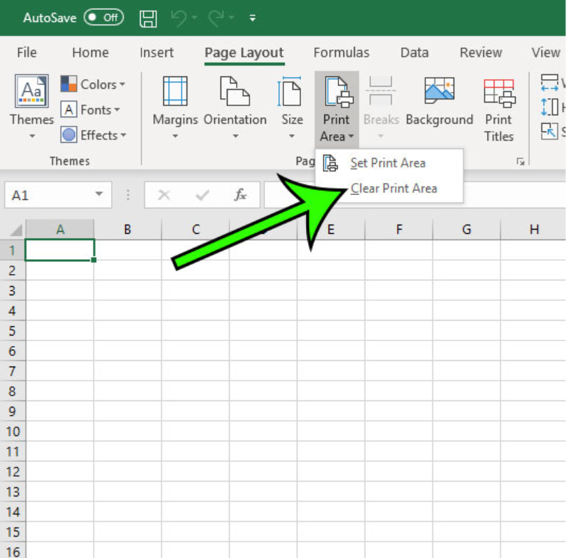Select row 15 header
The height and width of the screenshot is (558, 566).
tap(12, 532)
